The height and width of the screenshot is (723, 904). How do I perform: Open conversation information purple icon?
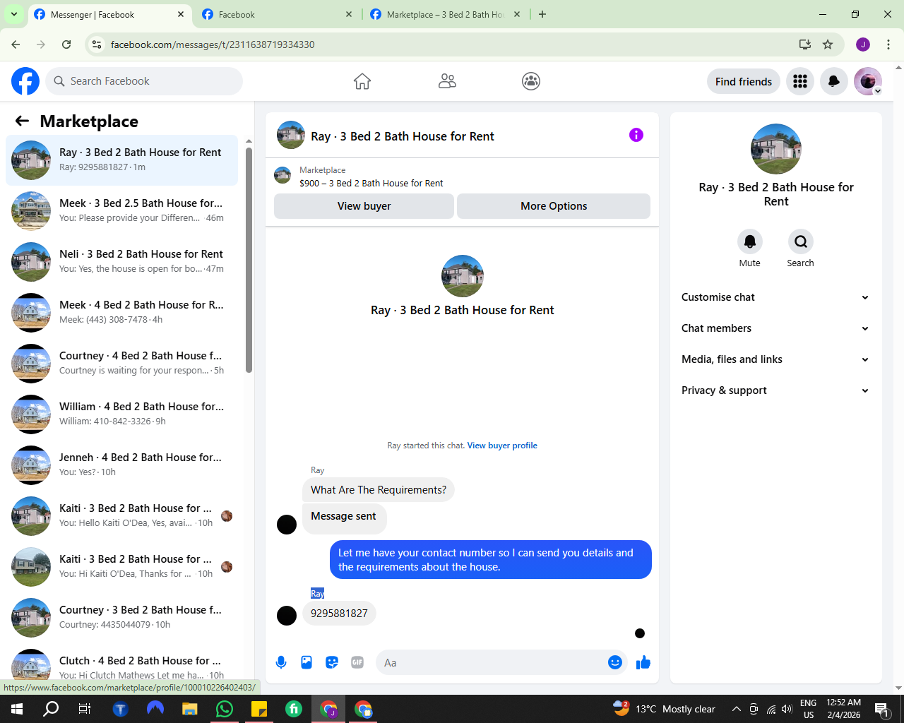pos(636,135)
